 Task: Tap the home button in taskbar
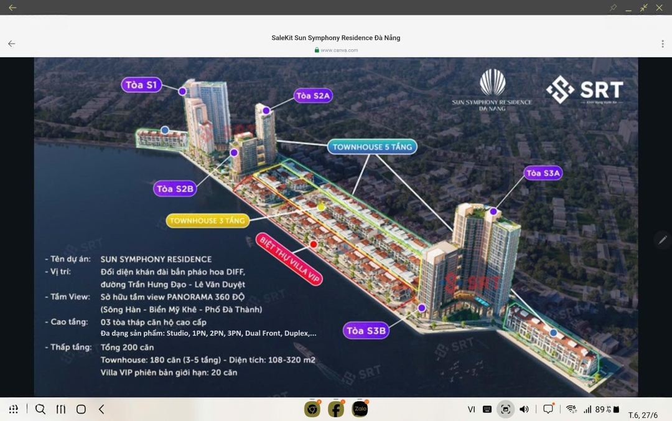click(81, 409)
